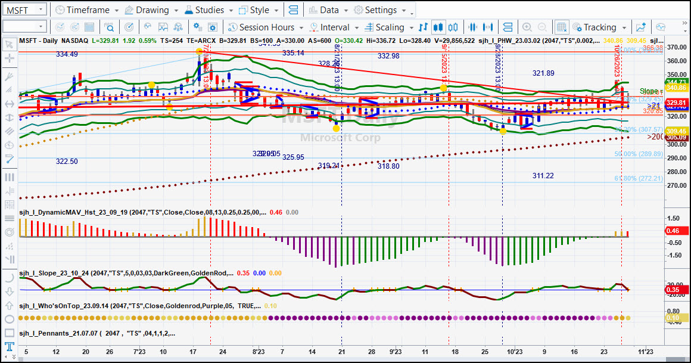Click the sjh_I_DynamicMAV_Hst indicator label

pyautogui.click(x=142, y=212)
